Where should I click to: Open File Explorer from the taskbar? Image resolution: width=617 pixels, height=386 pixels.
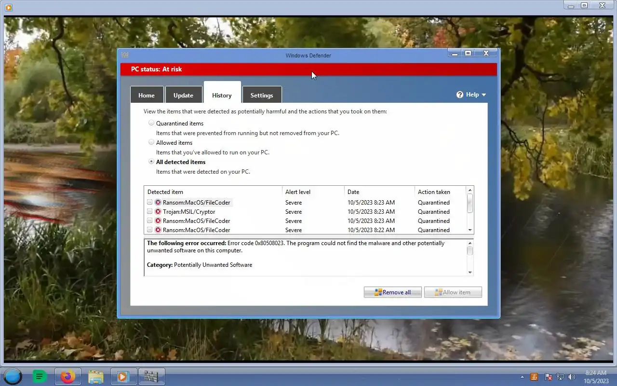coord(95,376)
